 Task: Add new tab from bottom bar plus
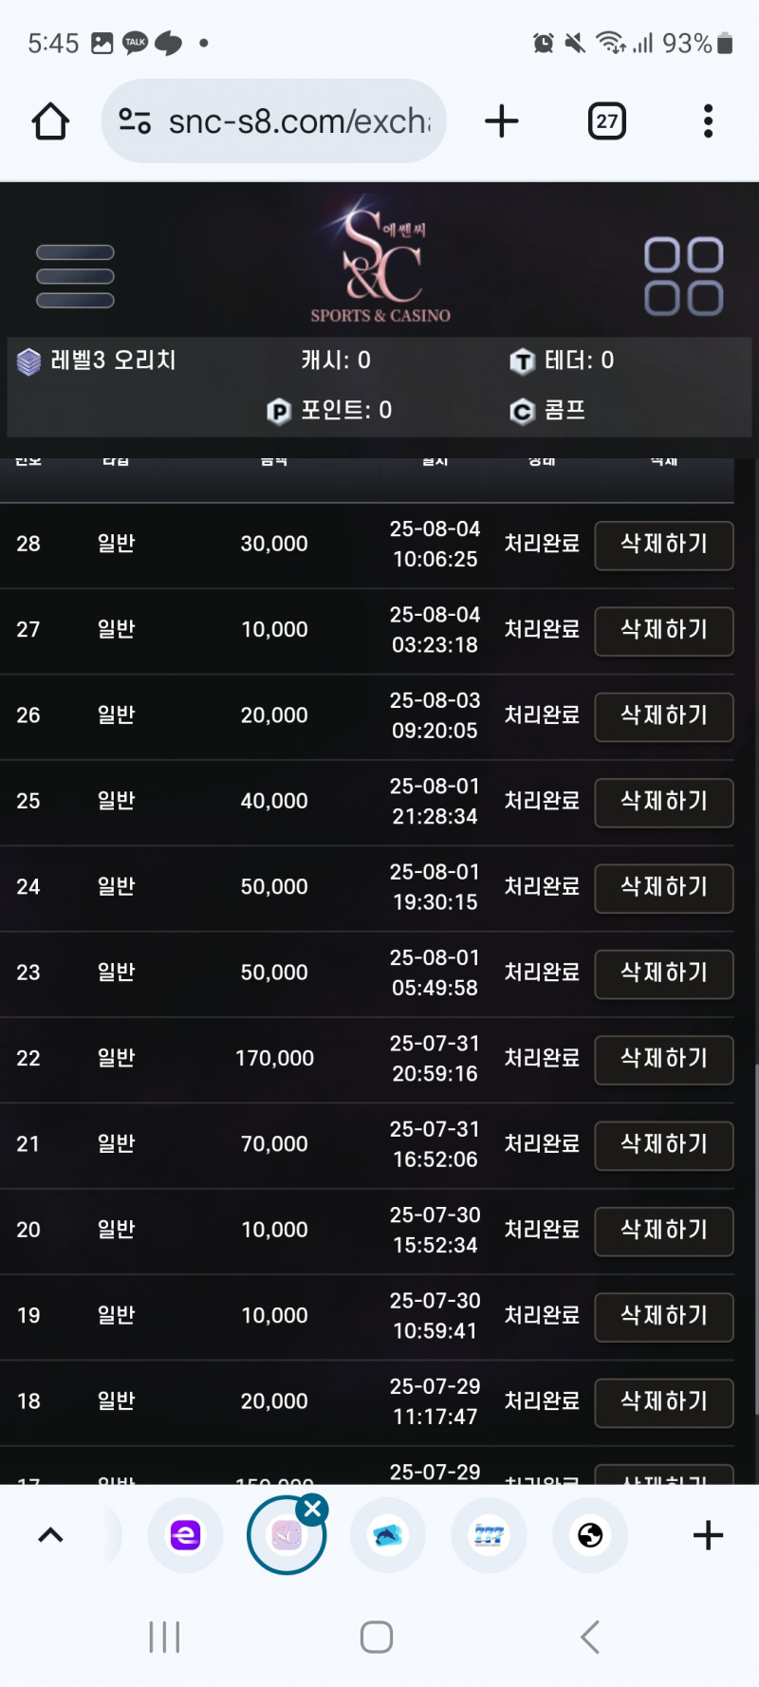tap(708, 1535)
